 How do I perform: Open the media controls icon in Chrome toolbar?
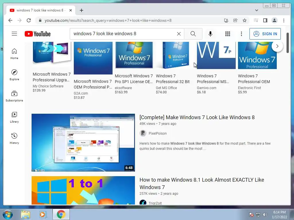256,20
